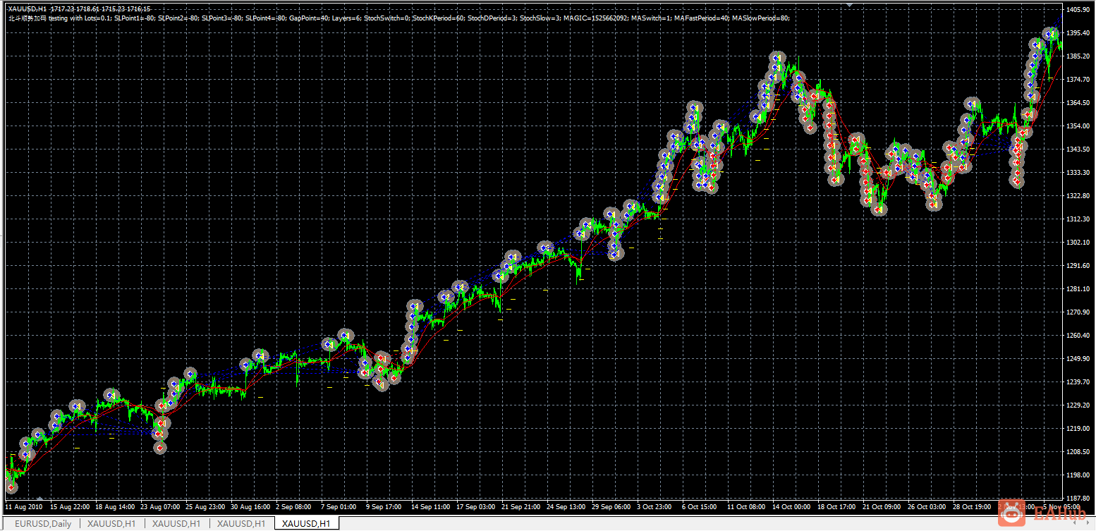
Task: Click the 1333.30 price label
Action: point(1080,173)
